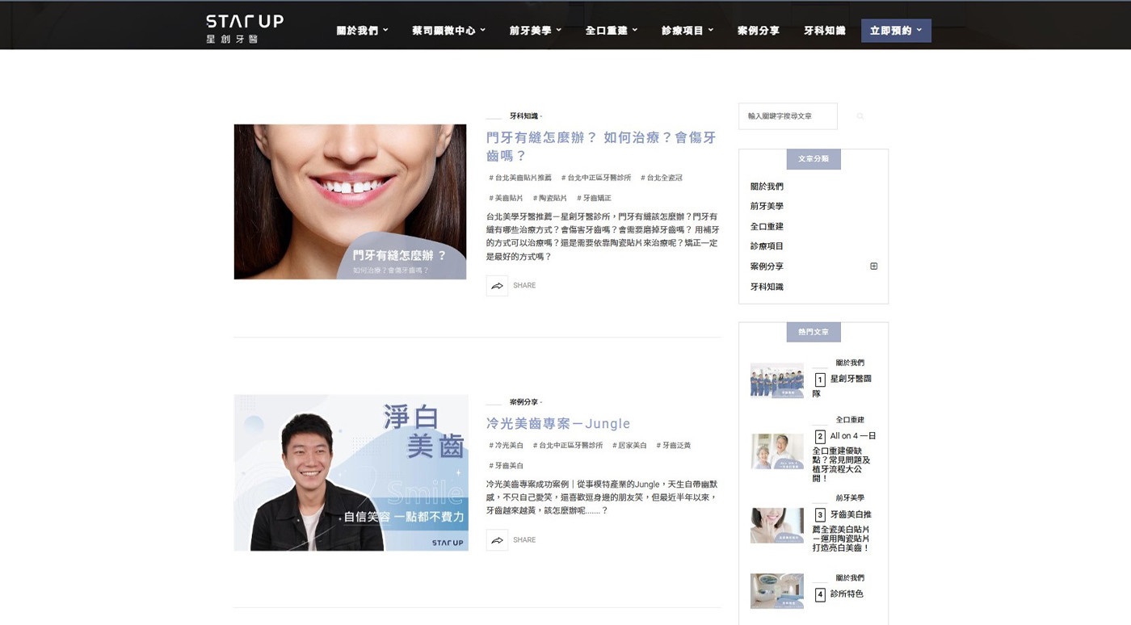Click 案例分享 category label above second article

[523, 402]
